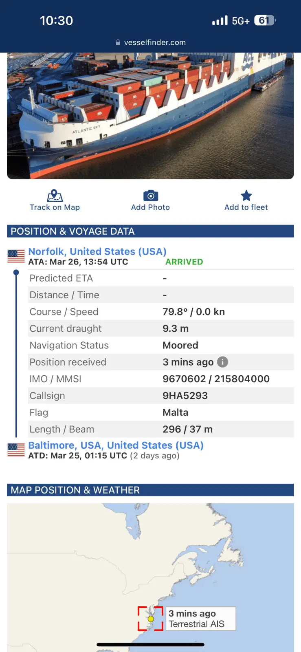Tap the Add Photo camera icon
301x652 pixels.
point(150,196)
